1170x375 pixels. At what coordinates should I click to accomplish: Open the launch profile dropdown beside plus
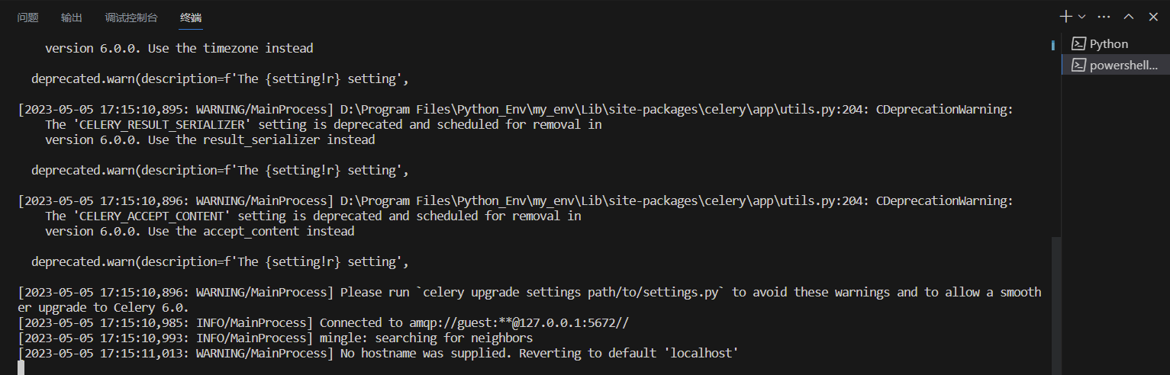pyautogui.click(x=1081, y=17)
